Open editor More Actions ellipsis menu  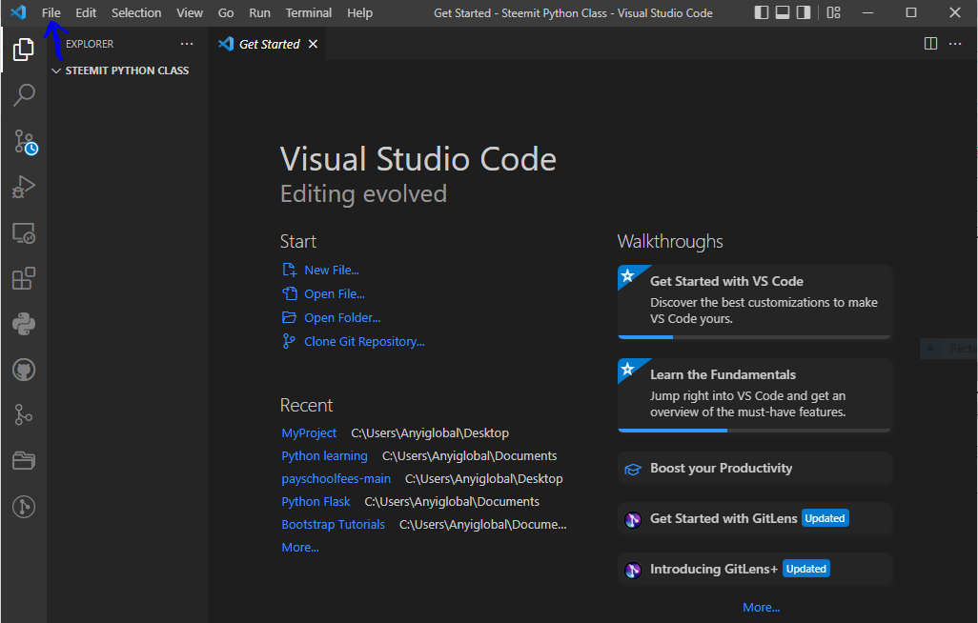tap(956, 44)
